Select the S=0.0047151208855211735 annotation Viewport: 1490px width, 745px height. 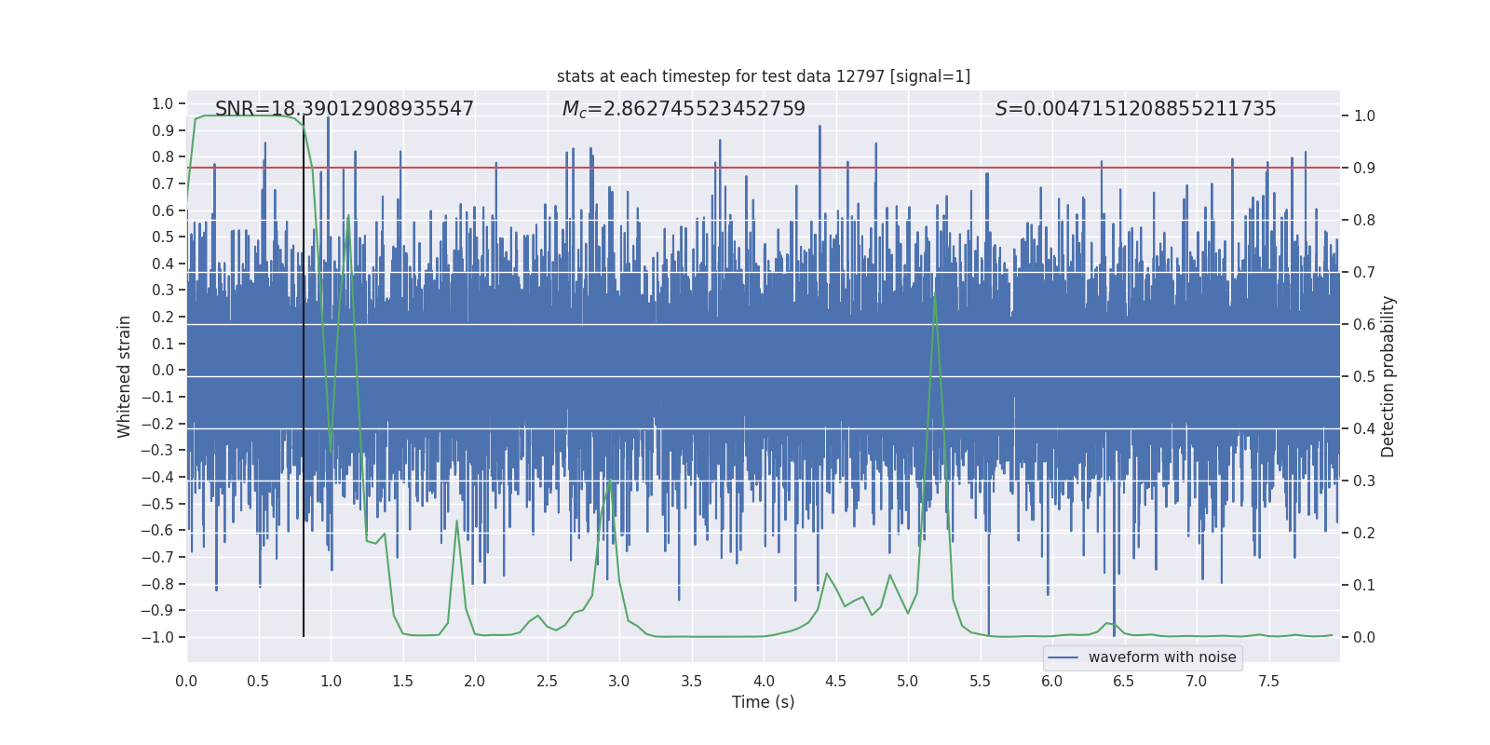point(1135,109)
